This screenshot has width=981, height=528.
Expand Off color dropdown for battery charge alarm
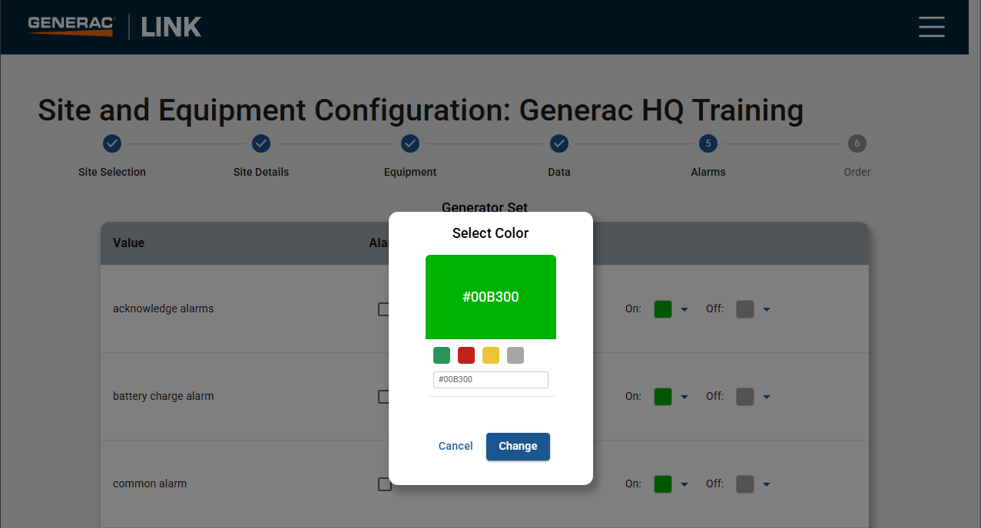[766, 397]
